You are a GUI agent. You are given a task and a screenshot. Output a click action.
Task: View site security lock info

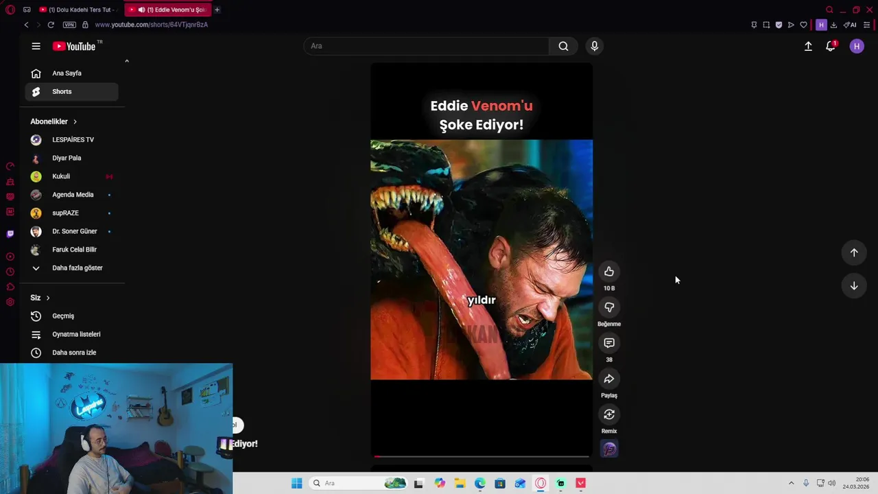85,25
